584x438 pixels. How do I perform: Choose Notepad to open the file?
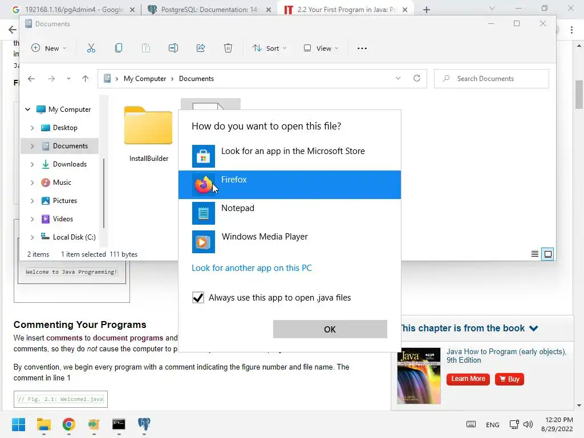[289, 213]
